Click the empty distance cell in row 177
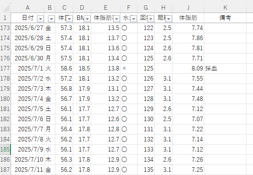 (164, 68)
